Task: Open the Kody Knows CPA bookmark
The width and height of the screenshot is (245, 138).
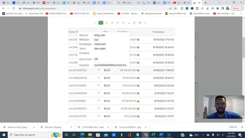Action: coord(34,14)
